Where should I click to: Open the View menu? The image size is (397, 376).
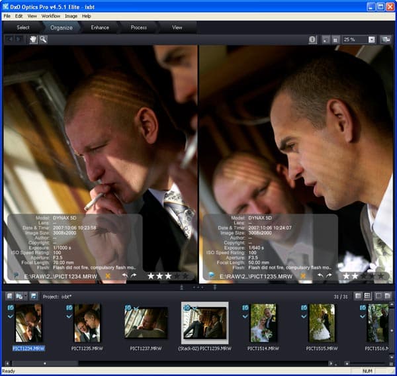[x=32, y=16]
